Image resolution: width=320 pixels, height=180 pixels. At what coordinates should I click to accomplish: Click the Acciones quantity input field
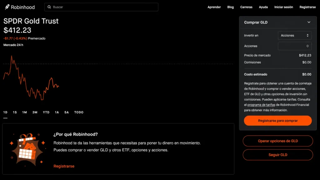click(294, 46)
